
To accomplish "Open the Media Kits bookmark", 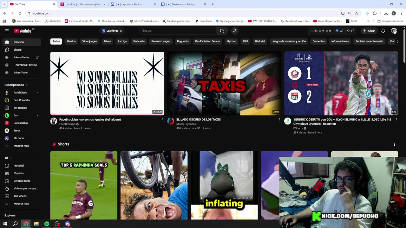I will click(53, 21).
